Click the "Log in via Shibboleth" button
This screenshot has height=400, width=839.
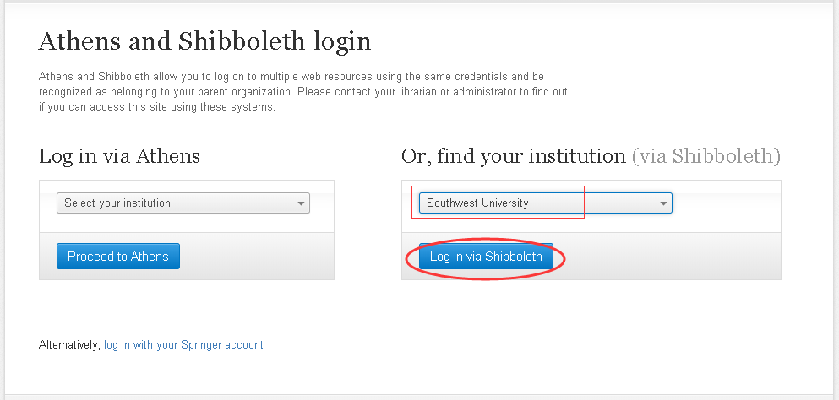tap(486, 257)
